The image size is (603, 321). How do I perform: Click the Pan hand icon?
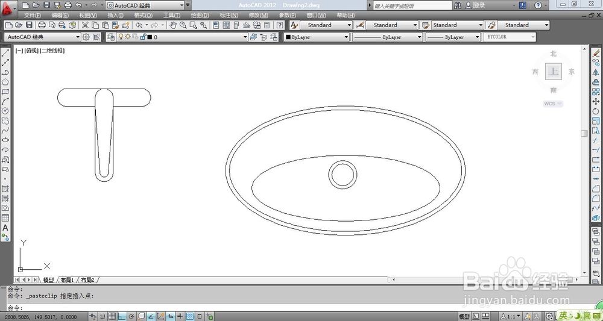click(173, 25)
